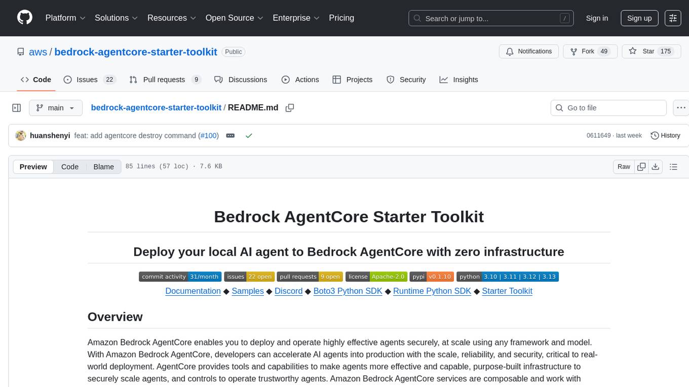
Task: Click the pypi v0.1.10 badge
Action: (x=432, y=277)
